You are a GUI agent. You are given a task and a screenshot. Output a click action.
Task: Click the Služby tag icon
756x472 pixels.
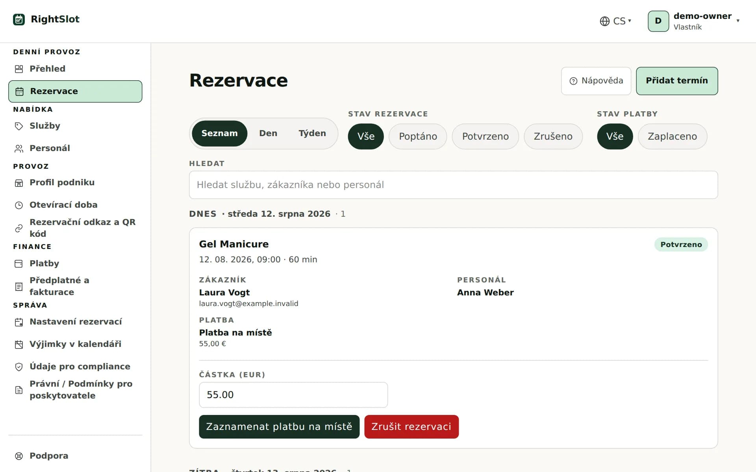[19, 126]
